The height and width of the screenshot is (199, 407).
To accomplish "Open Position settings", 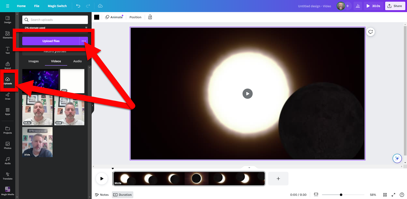I will pos(135,17).
